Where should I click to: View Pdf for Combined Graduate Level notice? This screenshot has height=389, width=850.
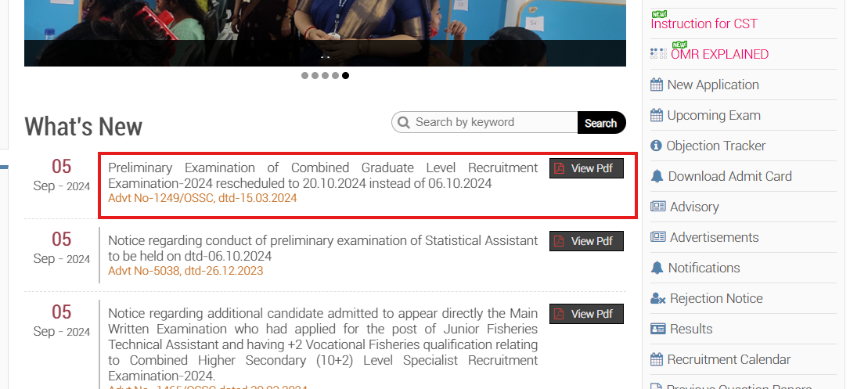click(586, 168)
